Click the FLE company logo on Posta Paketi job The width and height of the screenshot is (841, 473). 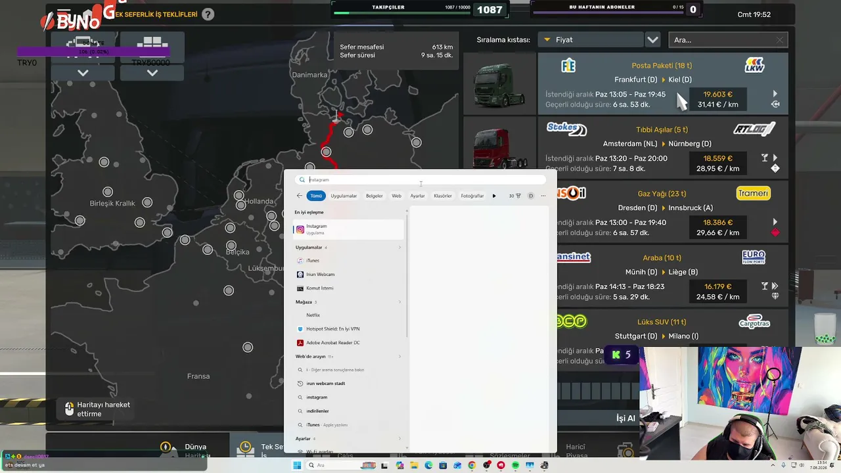coord(568,65)
